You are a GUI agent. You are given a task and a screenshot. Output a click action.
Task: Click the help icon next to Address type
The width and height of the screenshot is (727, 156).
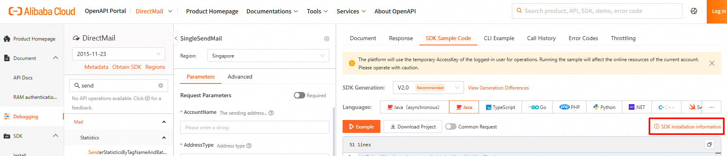click(249, 146)
